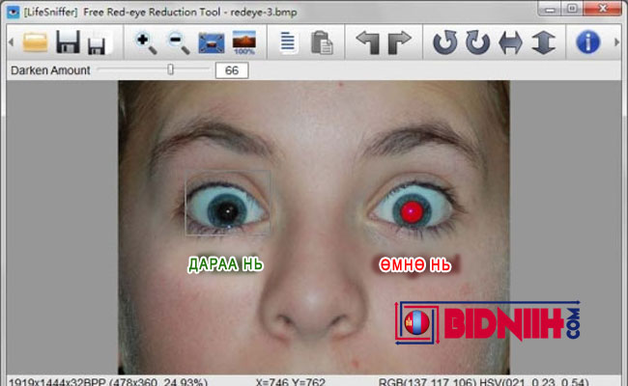This screenshot has width=628, height=386.
Task: Open the blue info About icon
Action: click(587, 42)
